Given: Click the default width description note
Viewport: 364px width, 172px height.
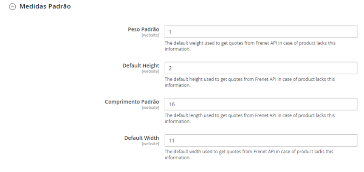Looking at the screenshot, I should point(249,154).
